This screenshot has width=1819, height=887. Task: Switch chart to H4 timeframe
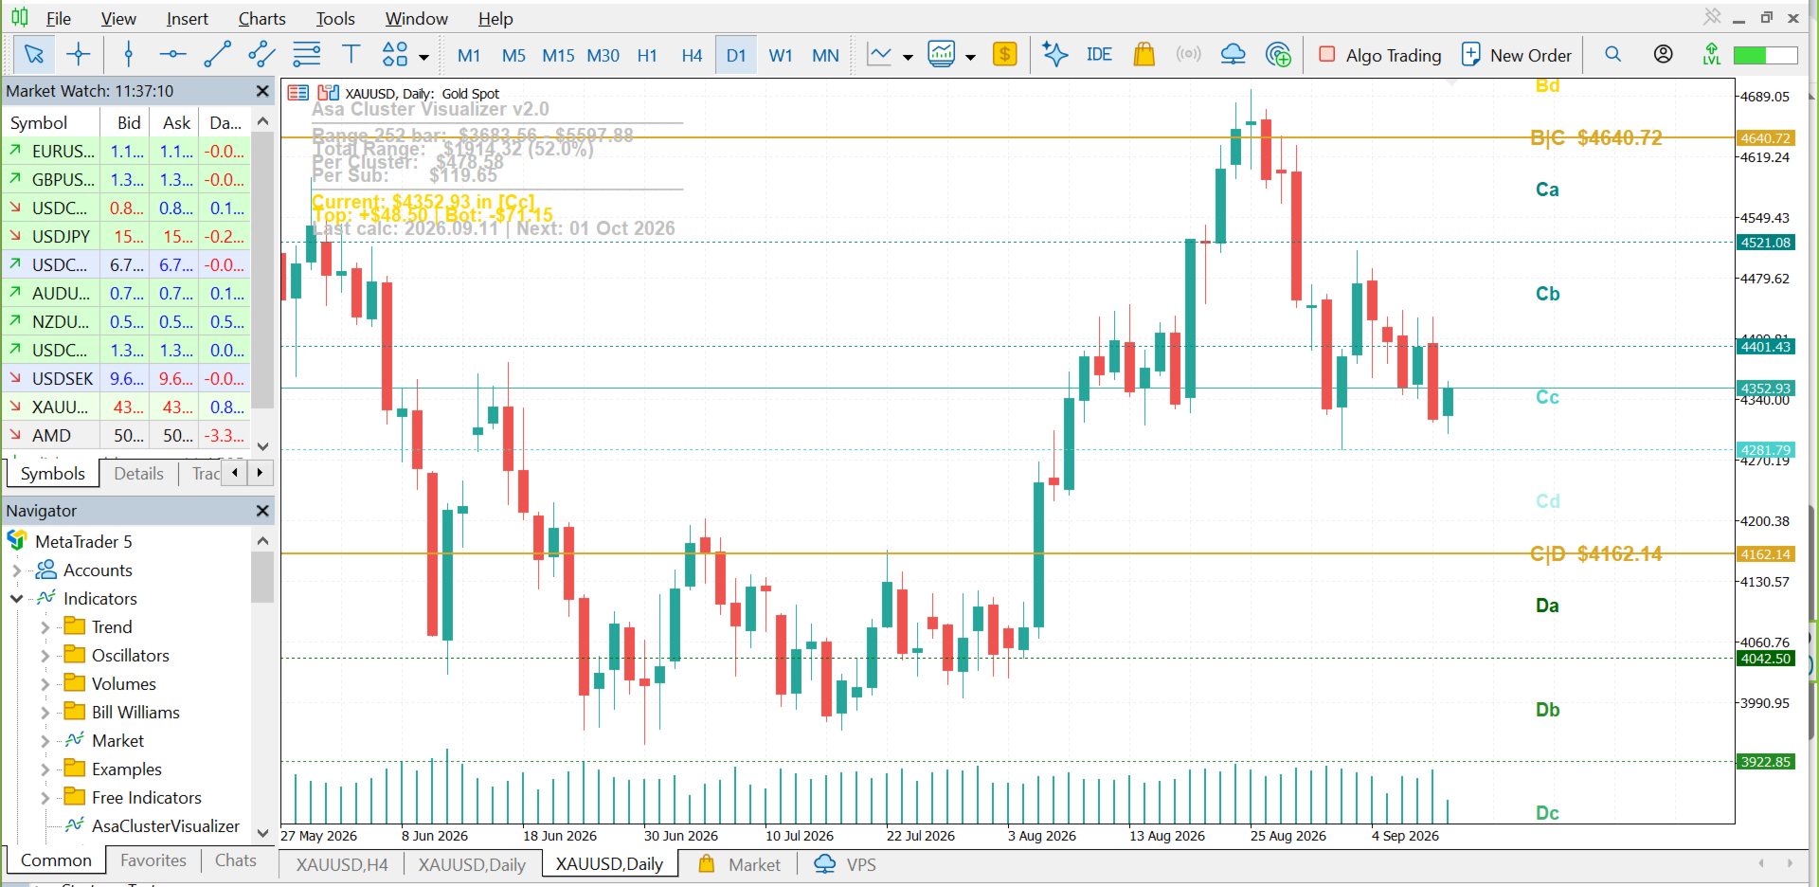coord(692,55)
